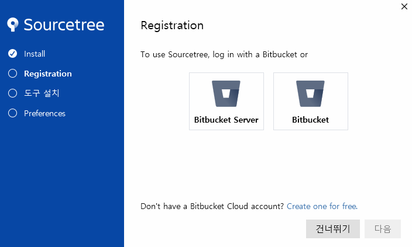
Task: Click the Install step checkmark icon
Action: point(13,54)
